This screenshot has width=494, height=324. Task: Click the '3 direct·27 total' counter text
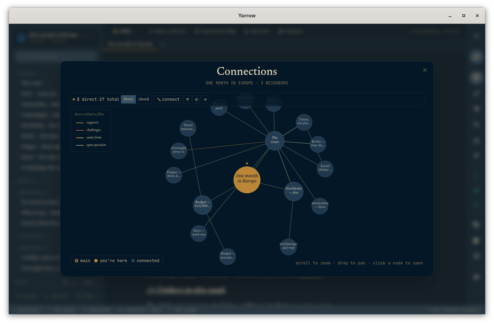pyautogui.click(x=96, y=99)
